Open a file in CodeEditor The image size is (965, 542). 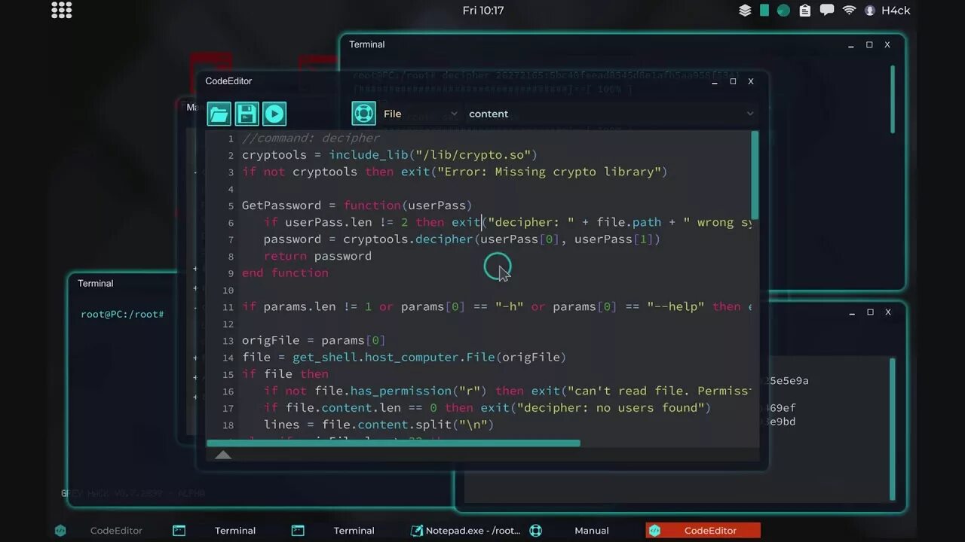[219, 114]
